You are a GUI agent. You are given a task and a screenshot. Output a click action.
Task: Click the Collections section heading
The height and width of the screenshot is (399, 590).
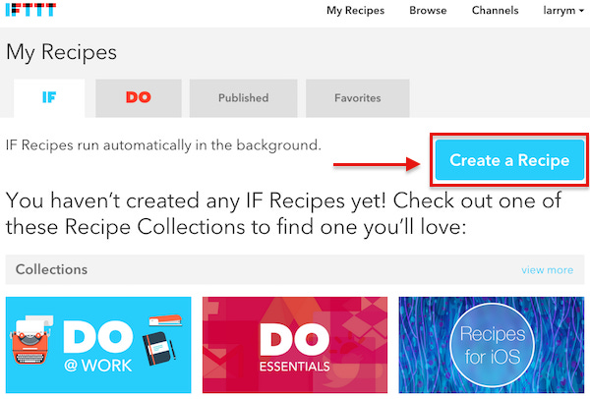pos(51,269)
